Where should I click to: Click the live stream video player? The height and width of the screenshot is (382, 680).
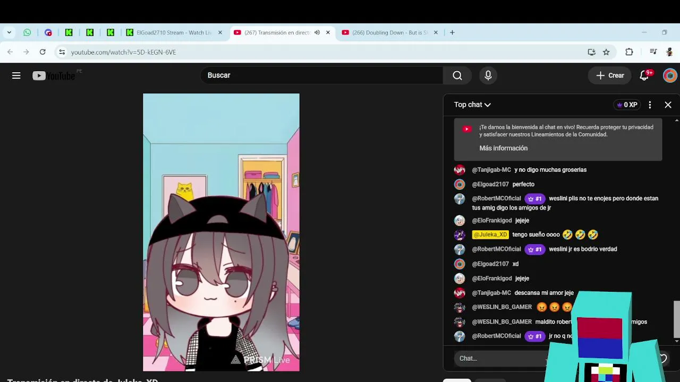(221, 232)
